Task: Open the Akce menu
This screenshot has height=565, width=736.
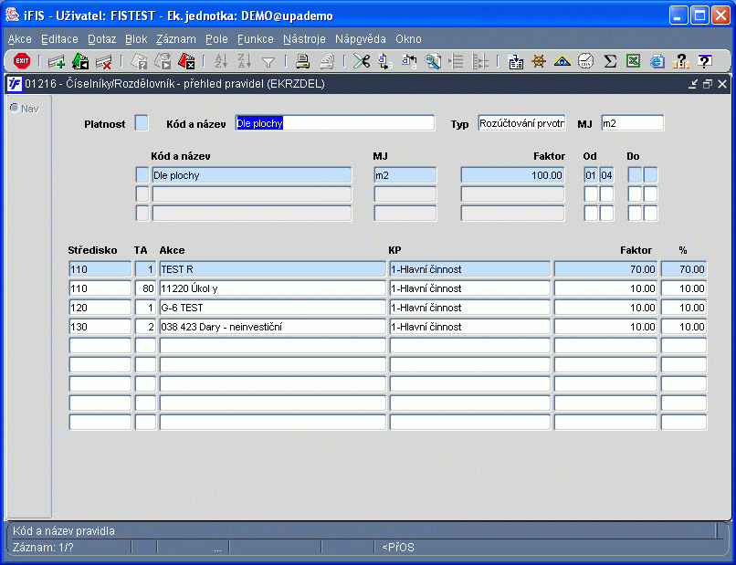Action: click(19, 39)
